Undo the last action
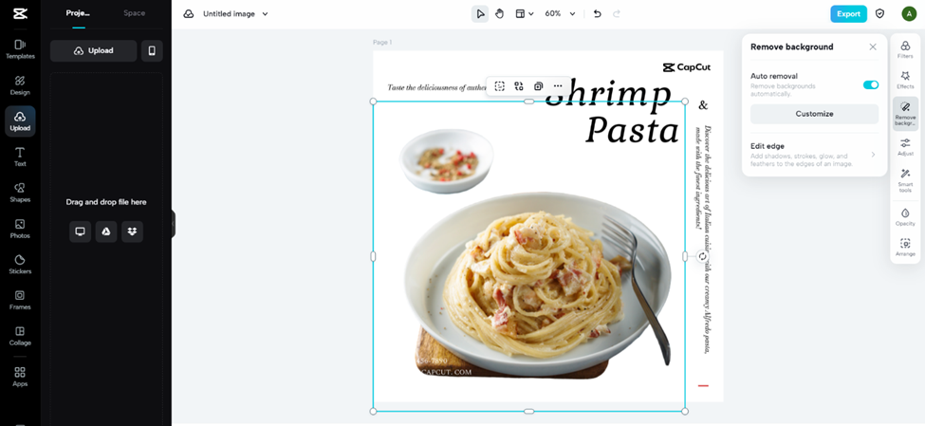Screen dimensions: 925x426 (597, 13)
